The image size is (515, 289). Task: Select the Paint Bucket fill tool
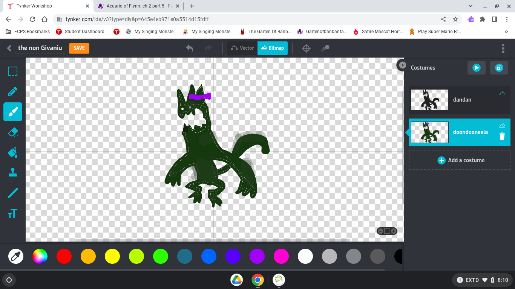coord(13,152)
